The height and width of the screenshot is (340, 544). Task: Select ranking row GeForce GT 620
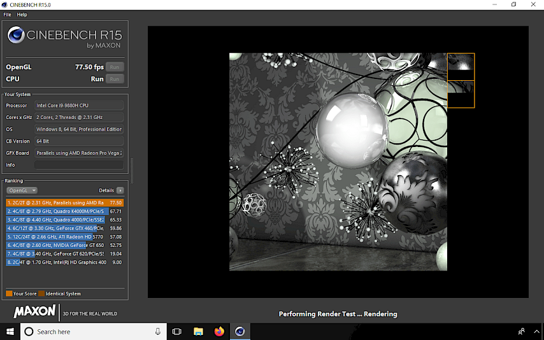(64, 253)
